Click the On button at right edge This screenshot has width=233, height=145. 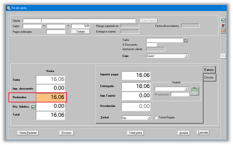pos(223,56)
